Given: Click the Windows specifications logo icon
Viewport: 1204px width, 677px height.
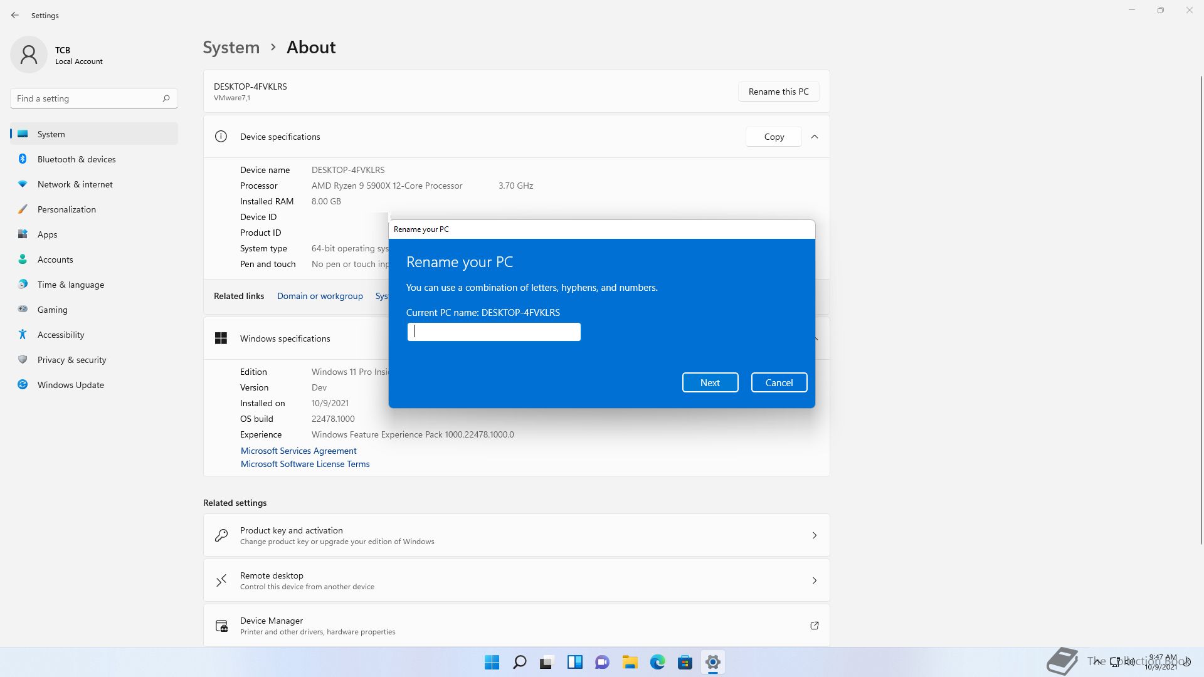Looking at the screenshot, I should 221,338.
